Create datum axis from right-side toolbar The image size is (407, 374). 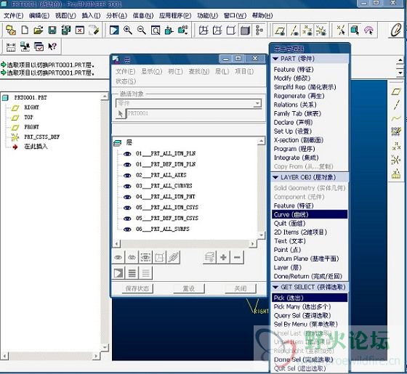pyautogui.click(x=396, y=105)
